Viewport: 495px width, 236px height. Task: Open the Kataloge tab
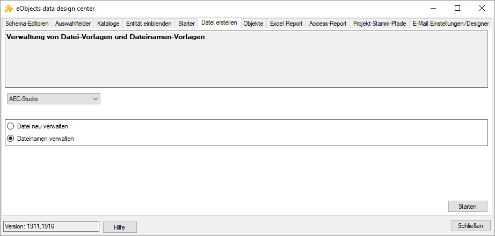(108, 24)
